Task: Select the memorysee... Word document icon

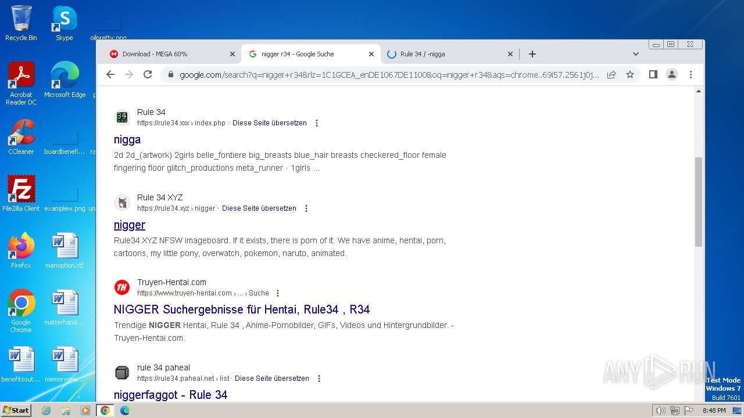Action: [x=65, y=364]
